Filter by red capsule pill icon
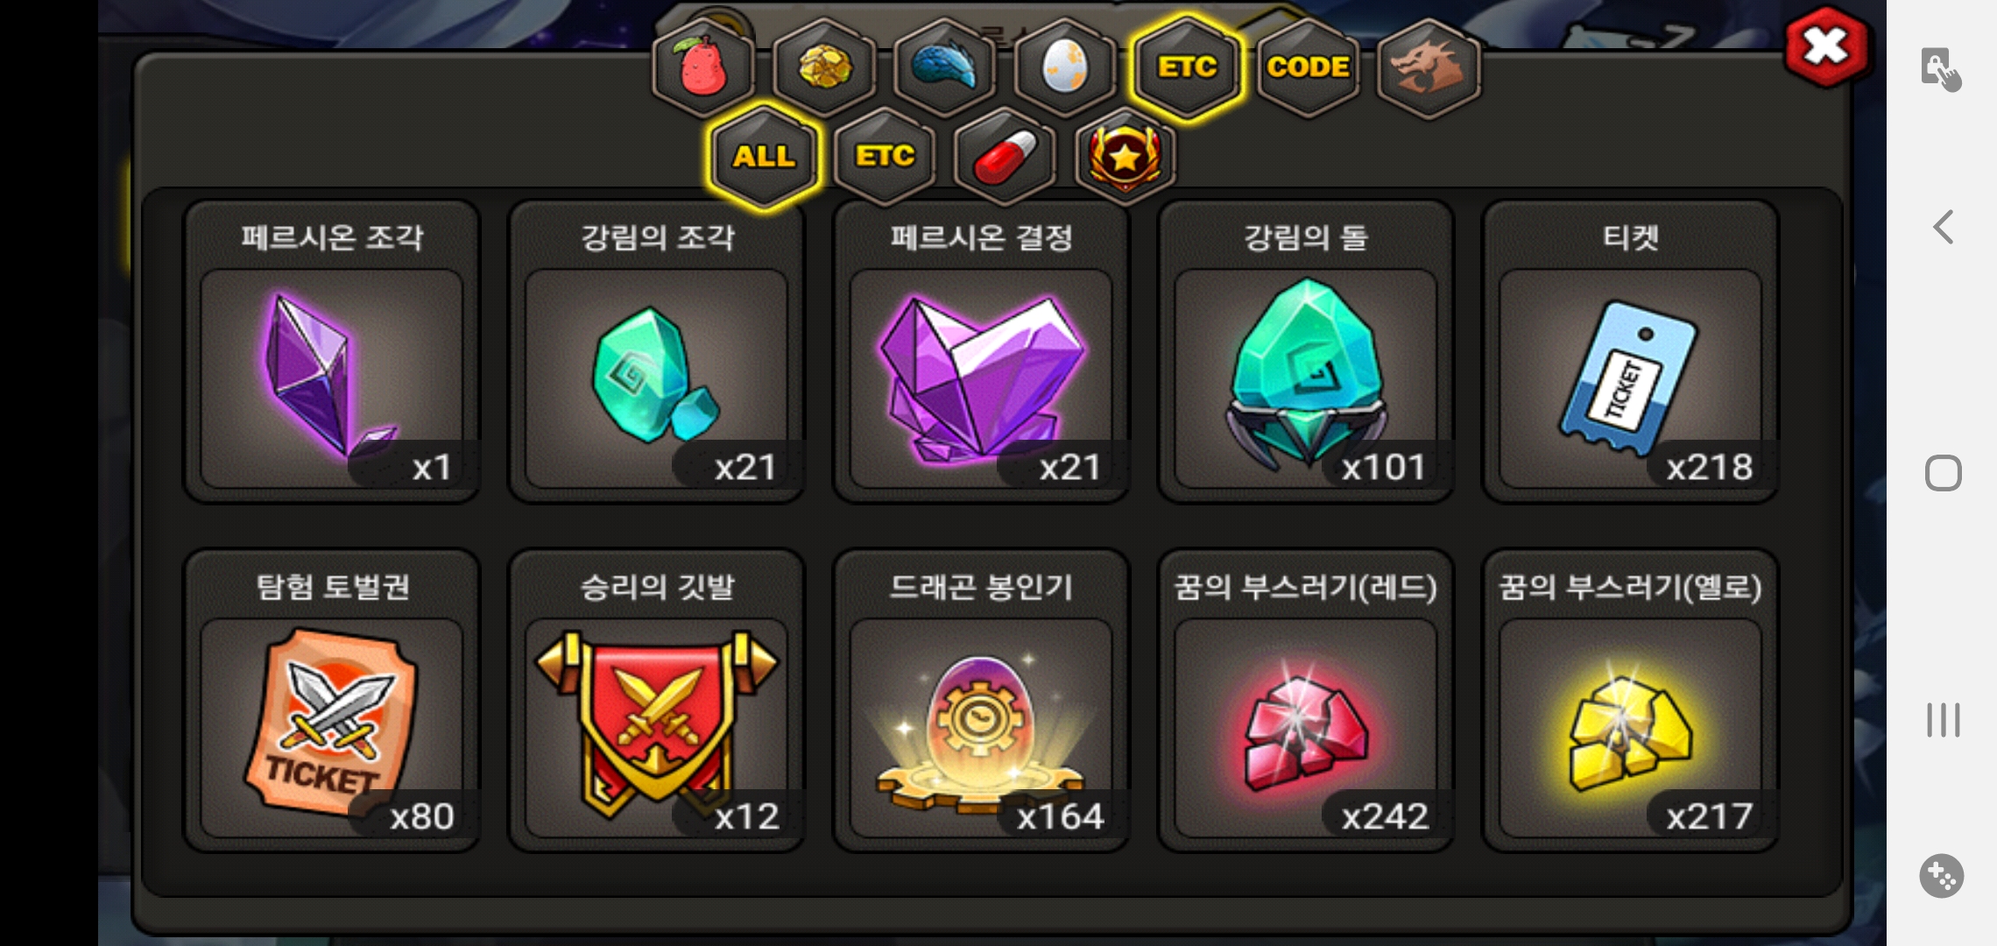 (x=1005, y=157)
